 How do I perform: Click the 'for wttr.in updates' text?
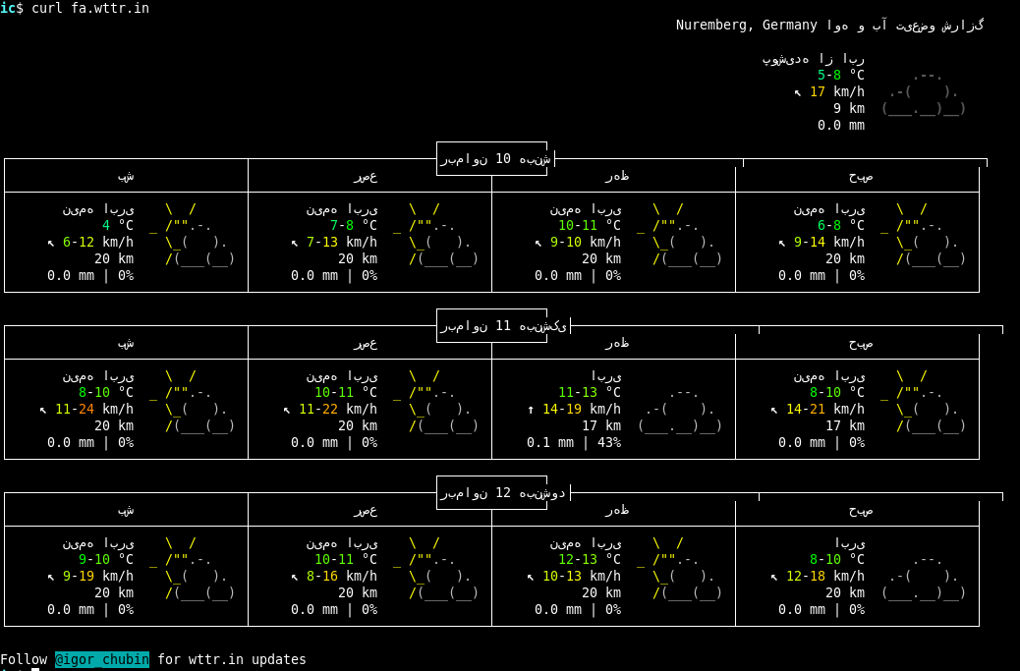click(232, 659)
